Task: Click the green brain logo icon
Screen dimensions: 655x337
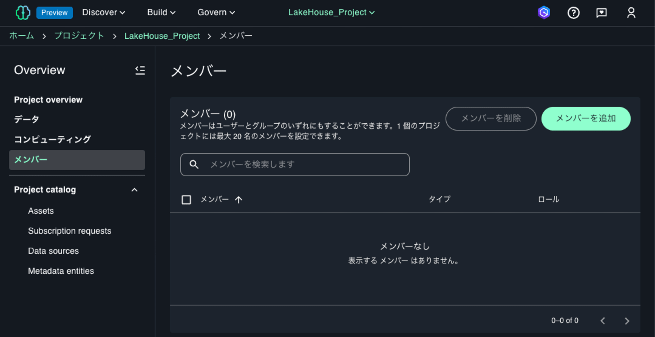Action: point(23,13)
